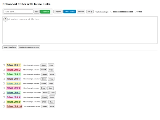Click Copy button in Inline Link 5 row

pyautogui.click(x=51, y=84)
